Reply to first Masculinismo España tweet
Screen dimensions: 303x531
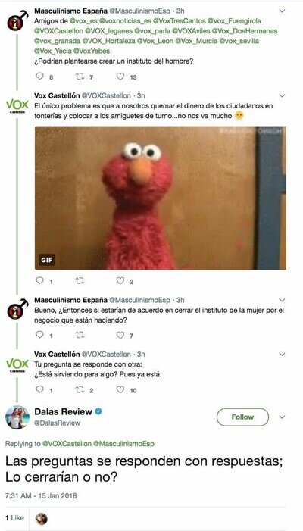point(40,77)
